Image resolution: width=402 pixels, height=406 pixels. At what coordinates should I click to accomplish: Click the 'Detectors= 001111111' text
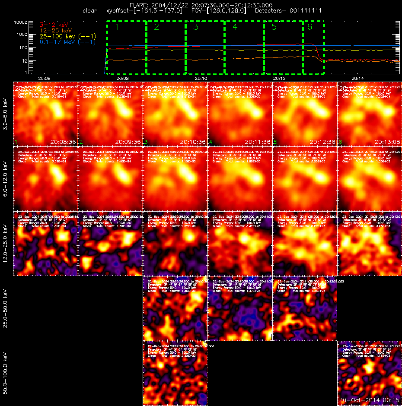pyautogui.click(x=288, y=11)
